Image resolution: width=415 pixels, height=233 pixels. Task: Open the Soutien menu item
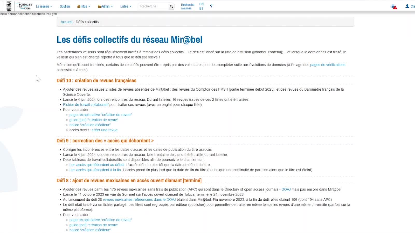click(65, 6)
